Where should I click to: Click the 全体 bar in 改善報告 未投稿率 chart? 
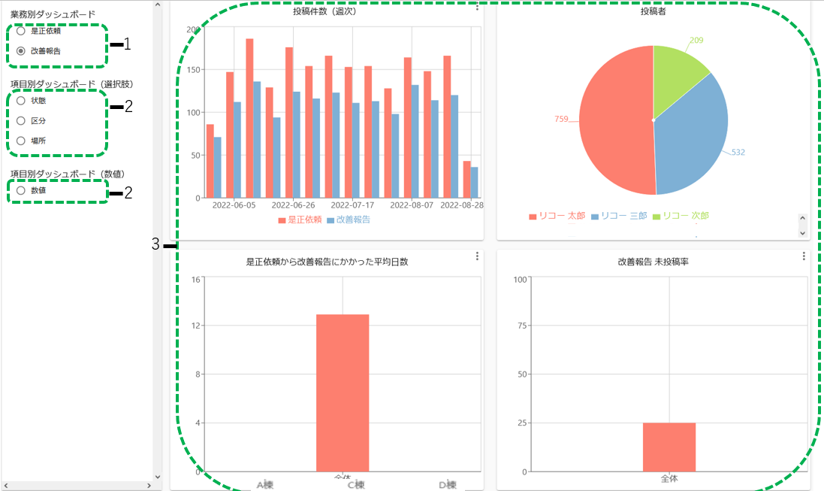669,447
